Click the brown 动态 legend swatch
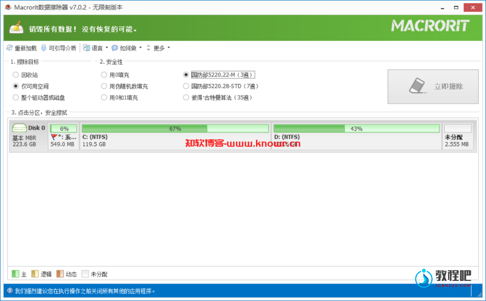The height and width of the screenshot is (301, 486). click(x=60, y=274)
